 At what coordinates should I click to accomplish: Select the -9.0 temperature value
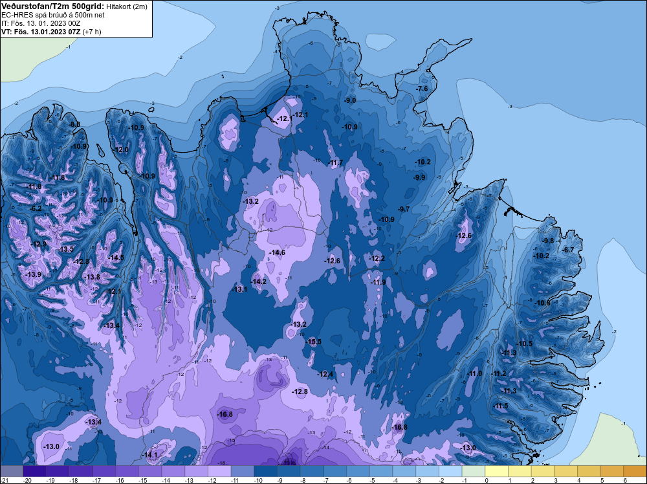pos(350,100)
